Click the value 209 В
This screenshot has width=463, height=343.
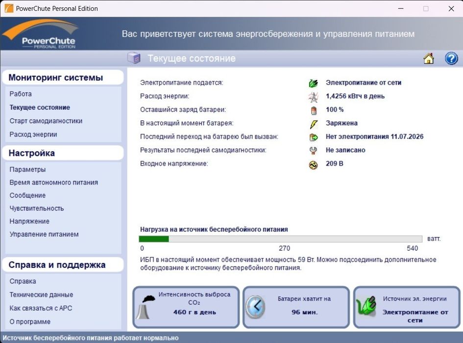click(334, 164)
